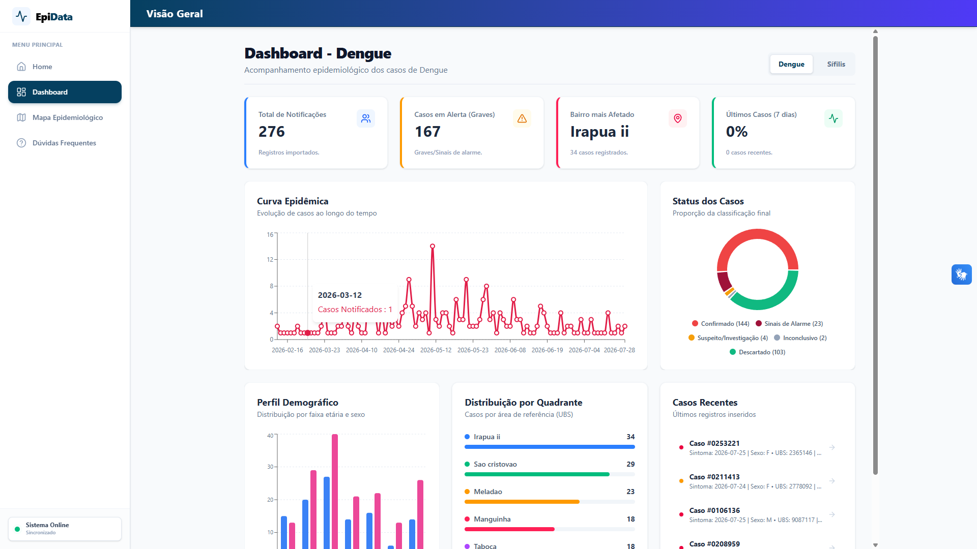Click the location pin icon in Bairro card

click(678, 118)
